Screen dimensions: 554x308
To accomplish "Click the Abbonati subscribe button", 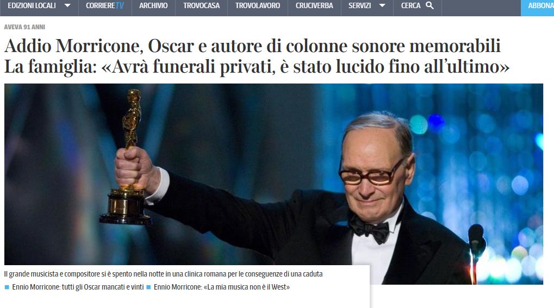I will [537, 7].
